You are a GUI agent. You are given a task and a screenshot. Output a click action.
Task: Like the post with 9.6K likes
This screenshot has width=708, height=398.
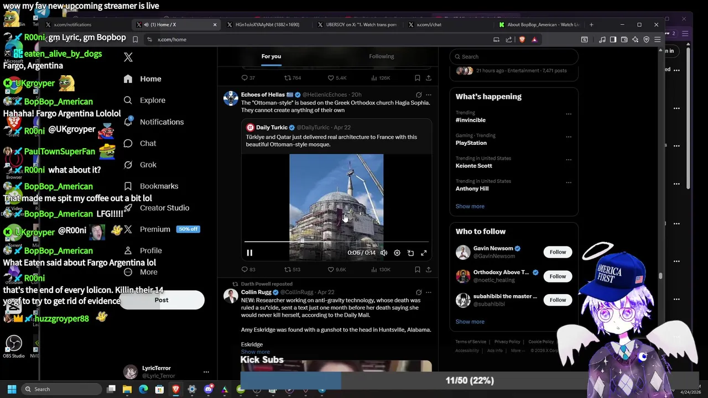[336, 269]
